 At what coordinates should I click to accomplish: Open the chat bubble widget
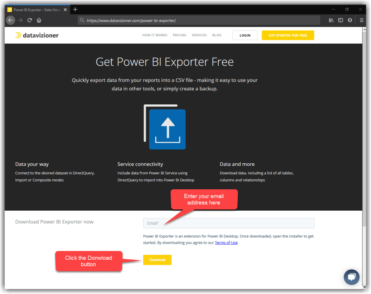pyautogui.click(x=352, y=277)
